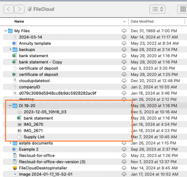Collapse the DI 19-20 folder
This screenshot has height=177, width=187.
[10, 106]
